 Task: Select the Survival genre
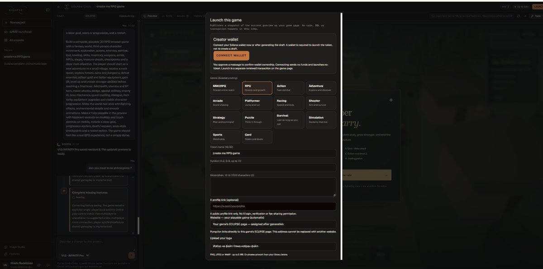(x=289, y=120)
